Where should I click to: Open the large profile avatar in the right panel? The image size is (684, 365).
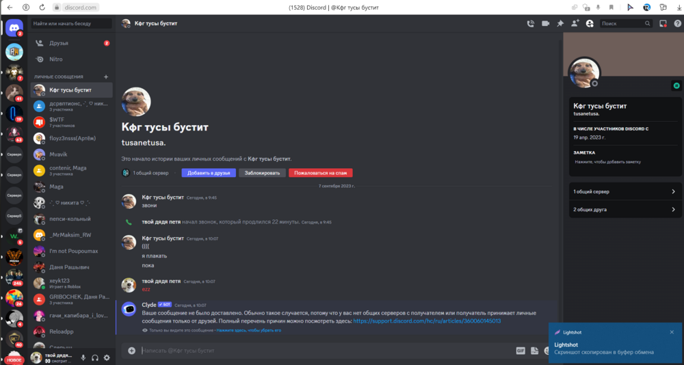pos(585,72)
